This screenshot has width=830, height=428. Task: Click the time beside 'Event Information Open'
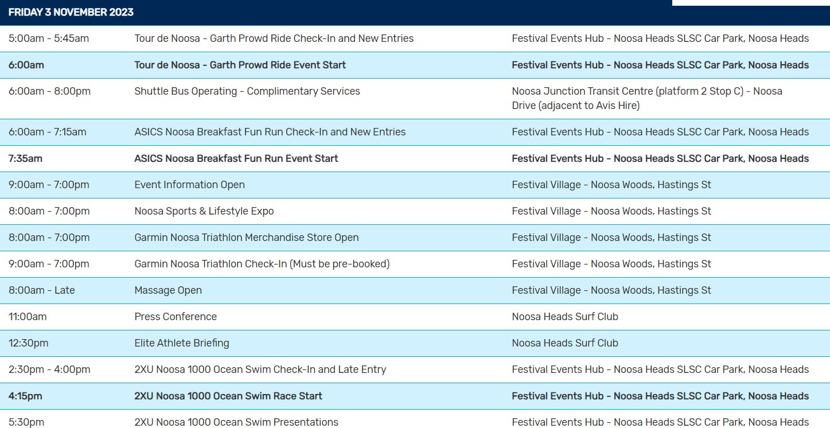(49, 185)
